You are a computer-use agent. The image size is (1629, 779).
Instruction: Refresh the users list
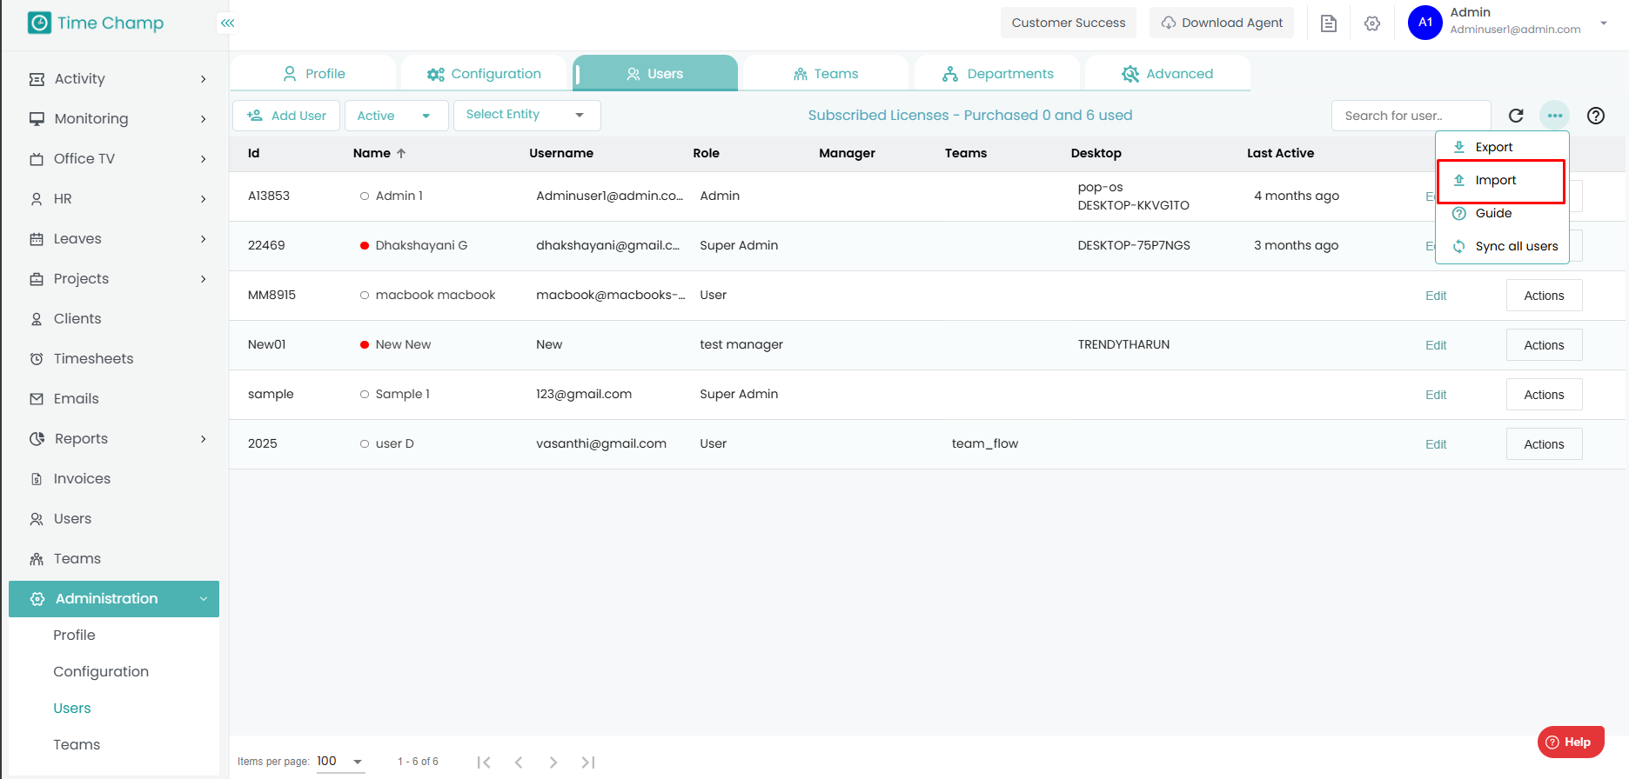click(x=1516, y=116)
